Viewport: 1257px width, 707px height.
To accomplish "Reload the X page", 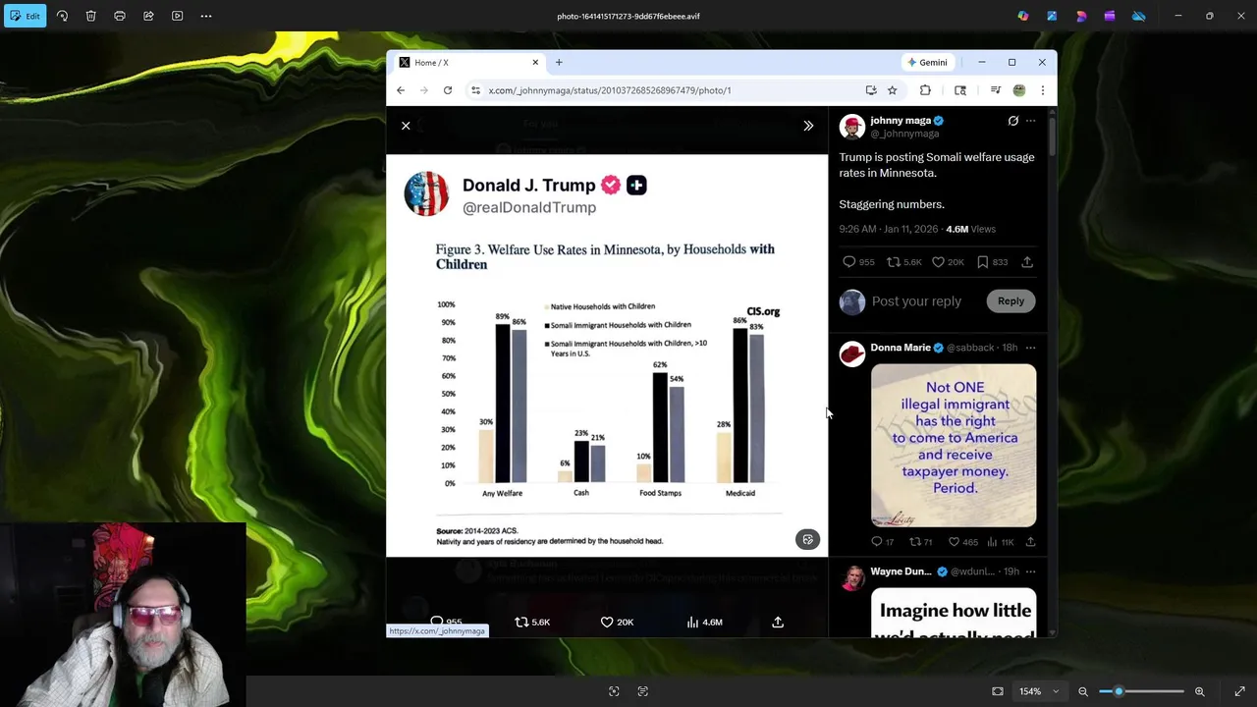I will coord(448,90).
